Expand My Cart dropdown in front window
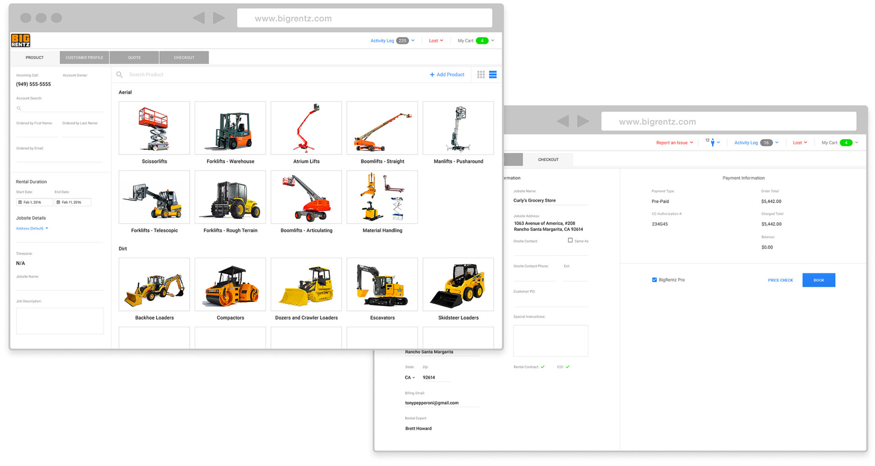Viewport: 875px width, 466px height. (x=493, y=41)
